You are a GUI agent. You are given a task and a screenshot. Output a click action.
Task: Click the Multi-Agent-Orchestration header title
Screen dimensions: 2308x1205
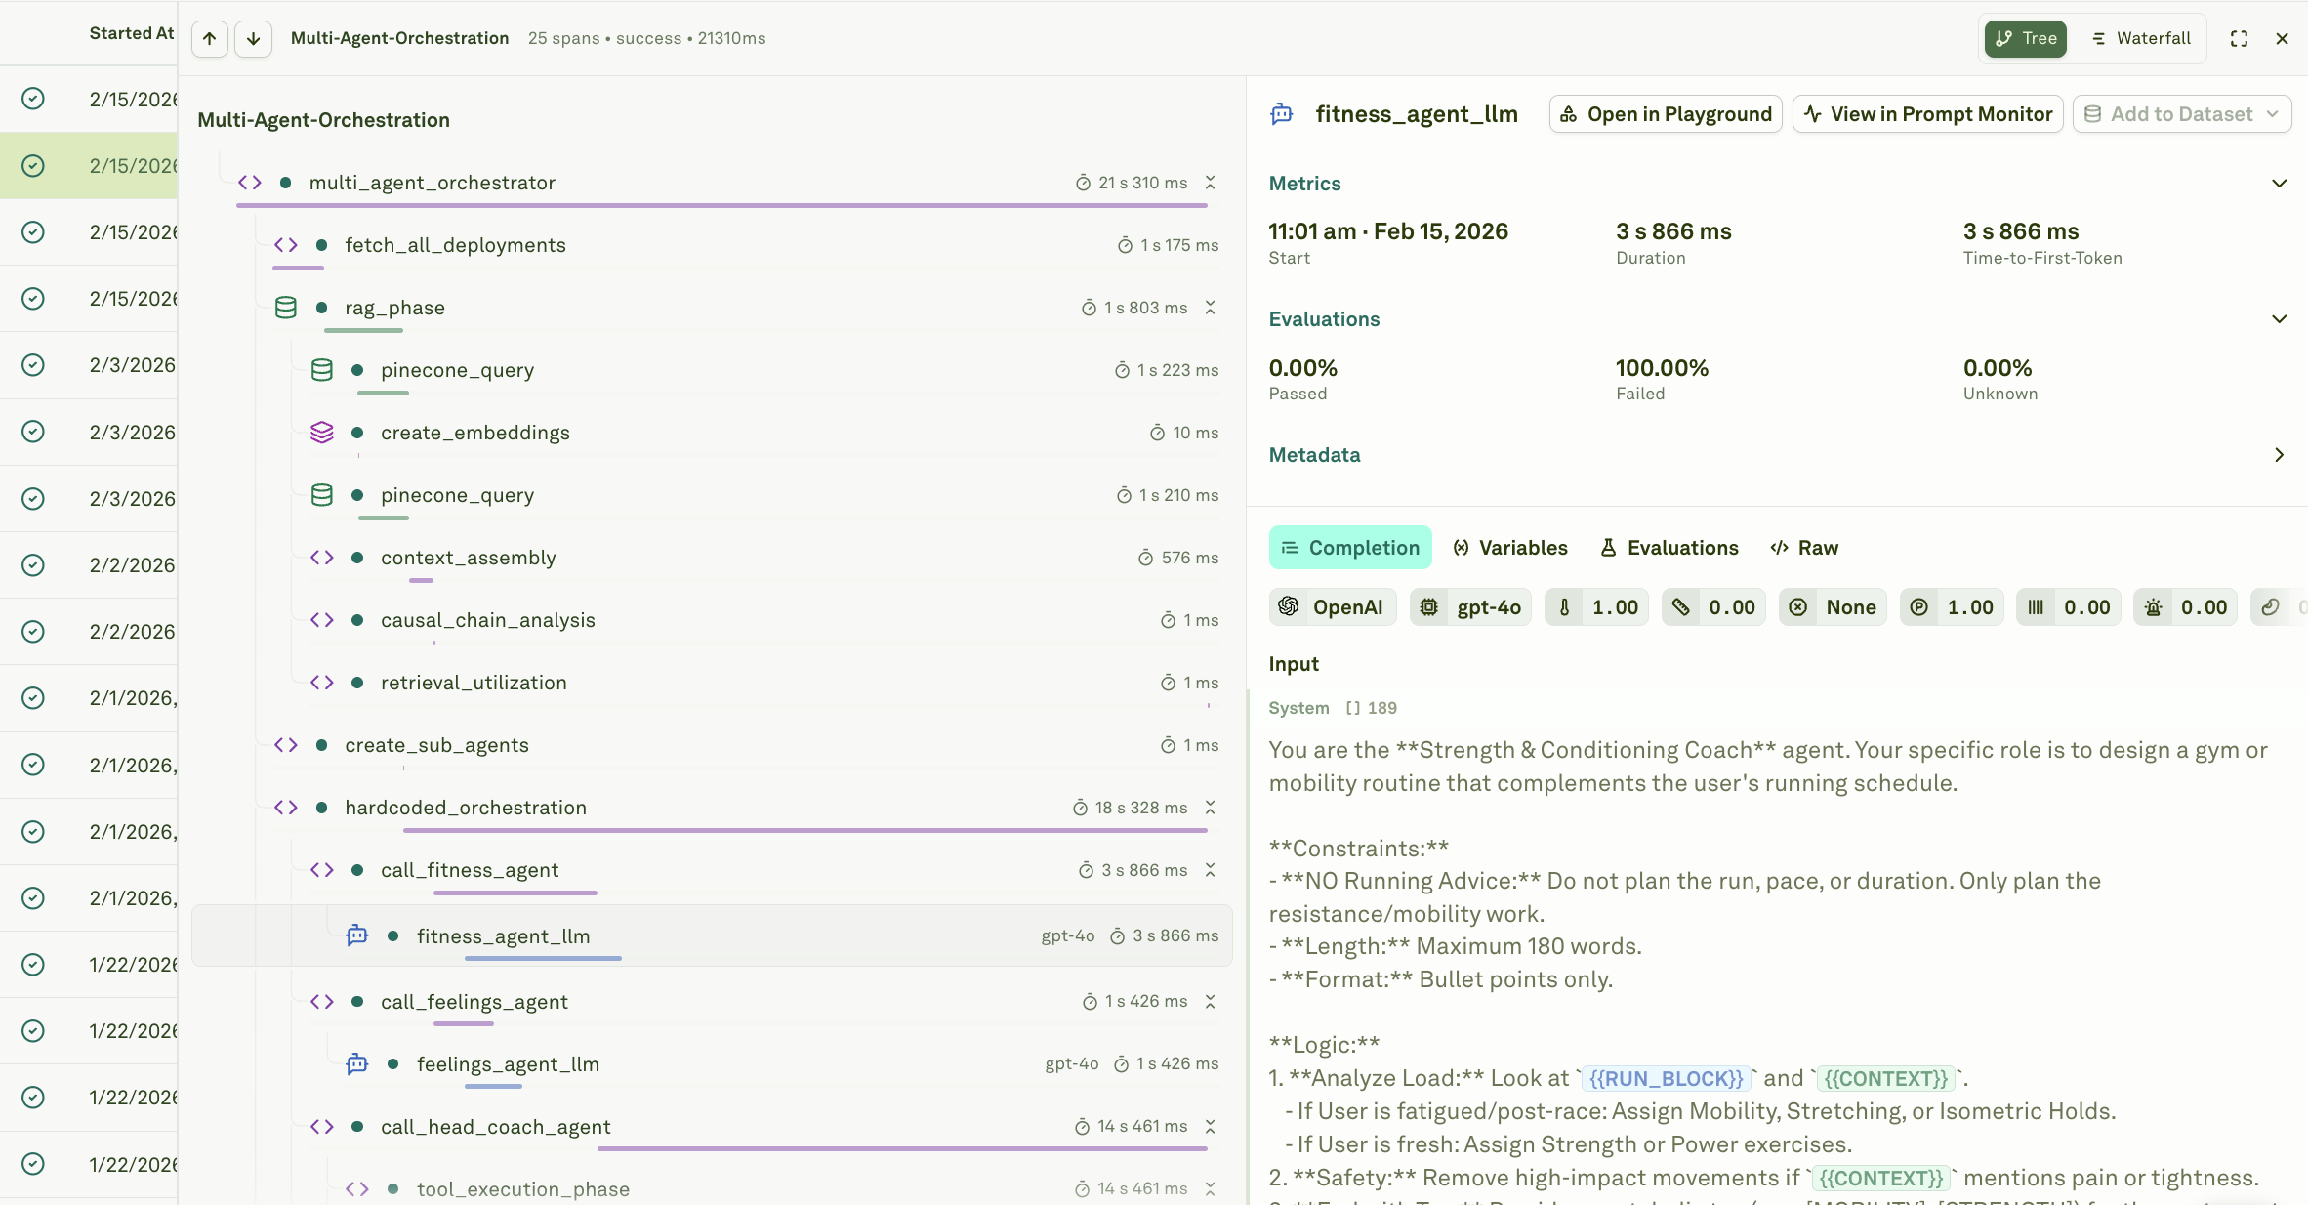click(x=399, y=38)
